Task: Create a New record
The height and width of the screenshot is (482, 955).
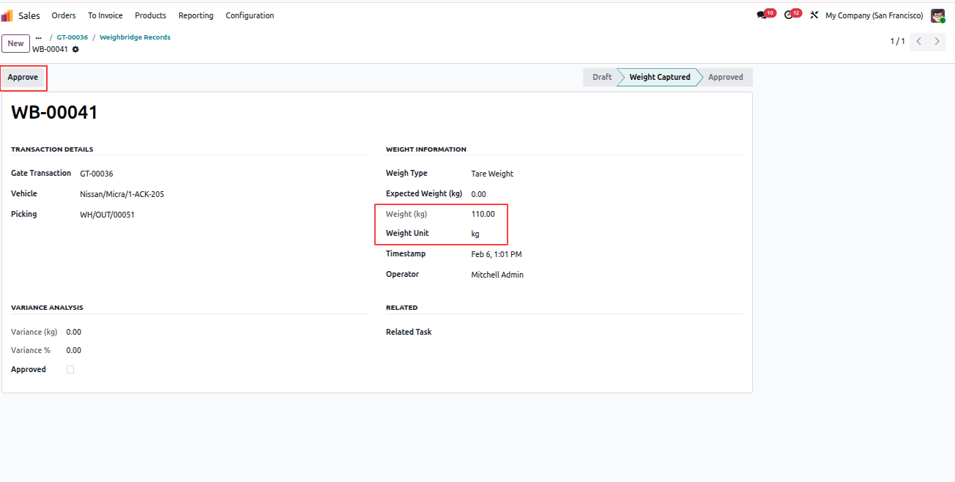Action: (x=15, y=43)
